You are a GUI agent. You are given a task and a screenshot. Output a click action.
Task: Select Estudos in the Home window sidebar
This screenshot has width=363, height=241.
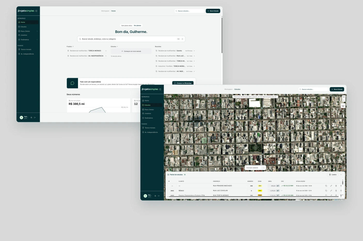point(28,27)
